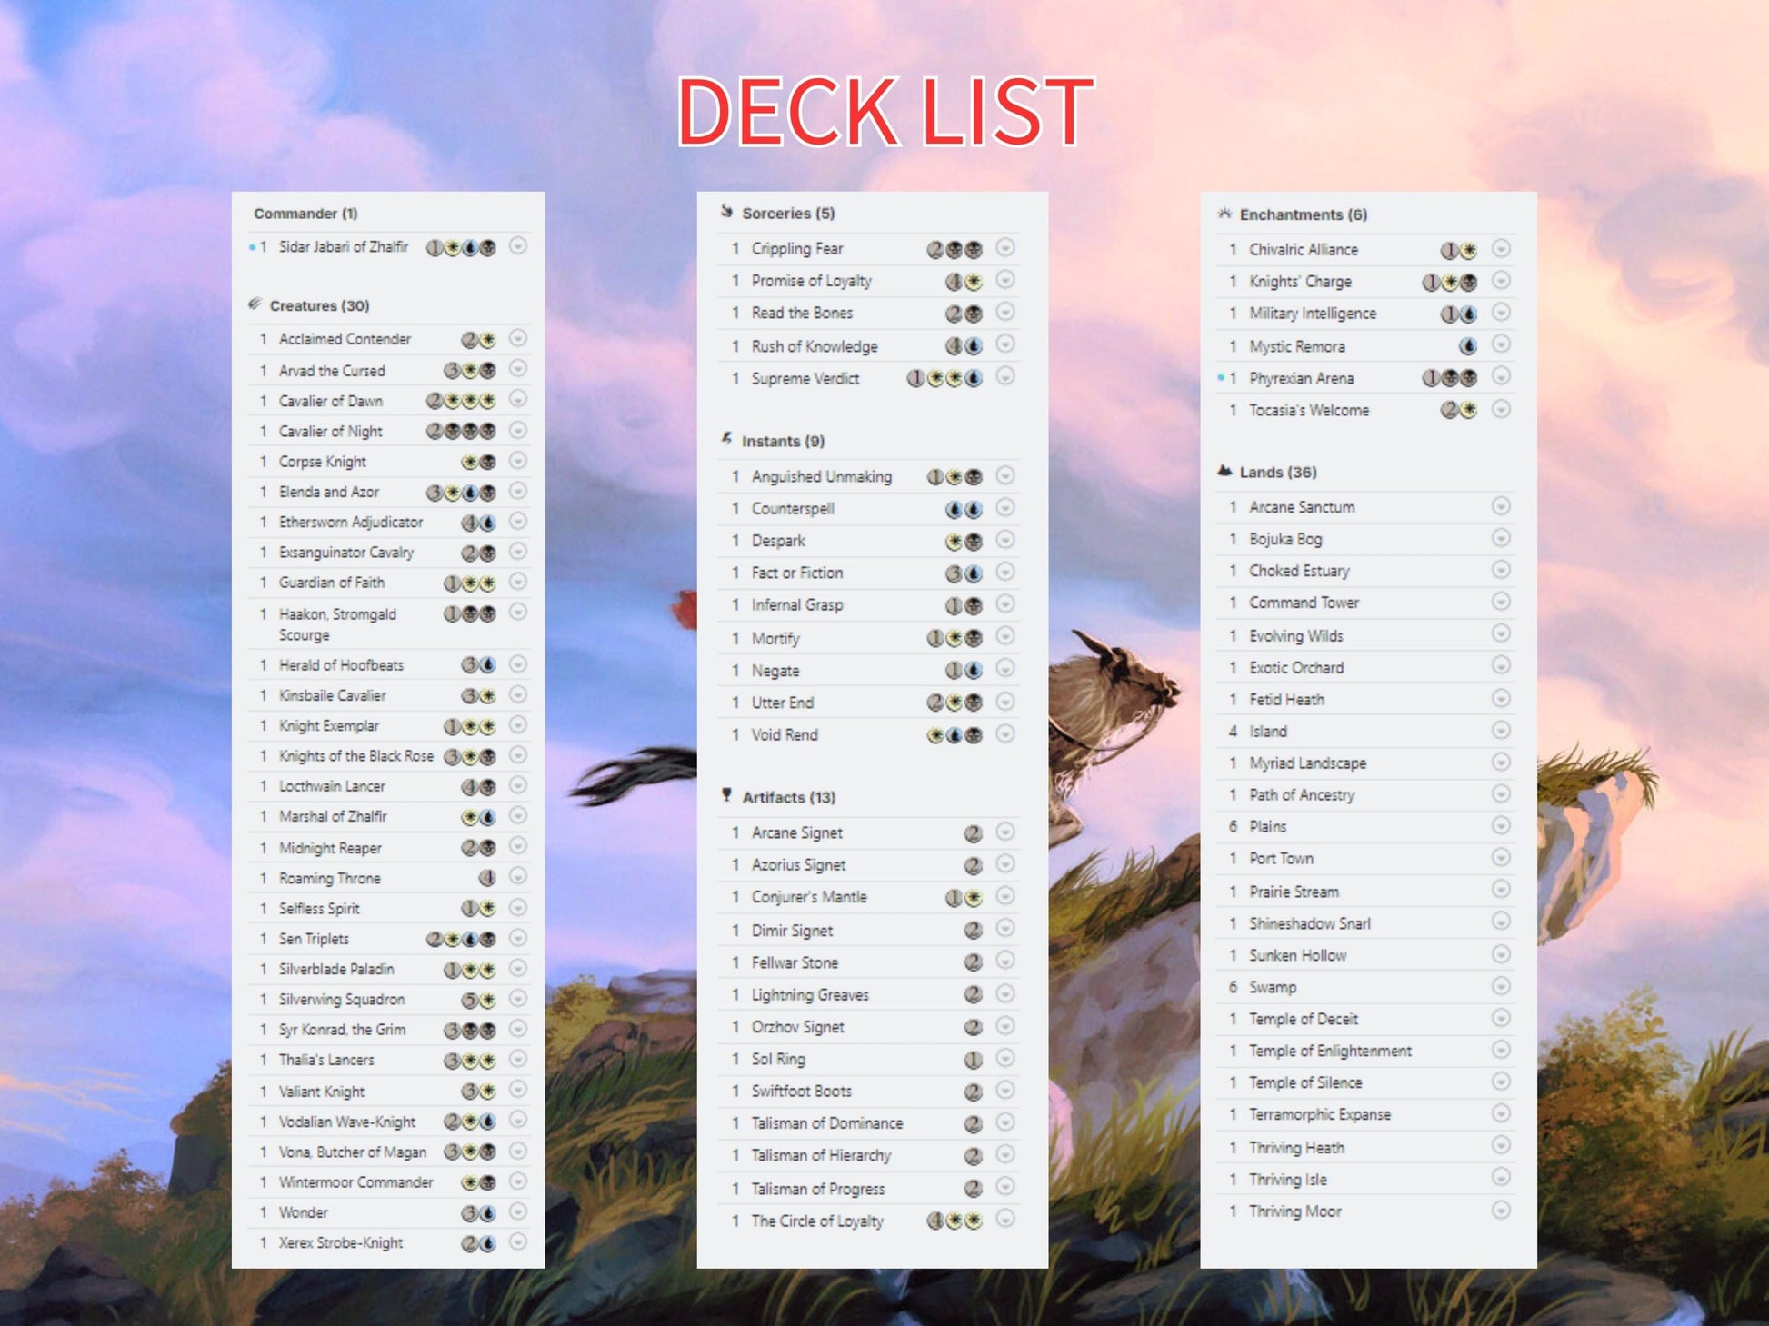The image size is (1769, 1326).
Task: Click the Lands mountain icon
Action: click(1224, 471)
